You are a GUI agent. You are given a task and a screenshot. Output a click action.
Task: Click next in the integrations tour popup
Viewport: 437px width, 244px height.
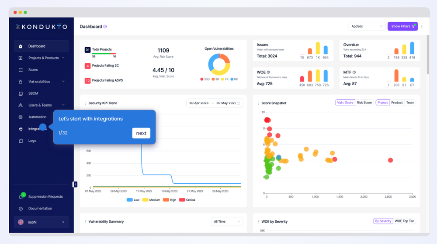click(141, 133)
